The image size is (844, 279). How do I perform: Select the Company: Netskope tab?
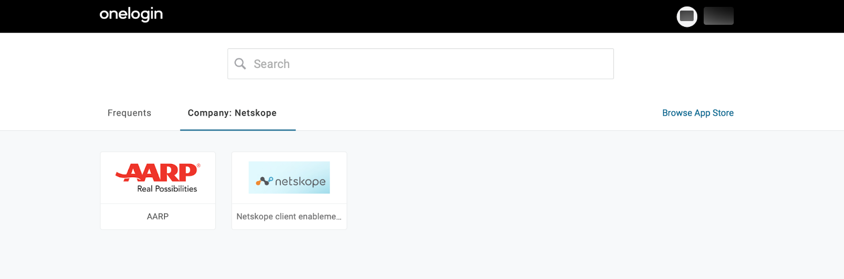232,113
